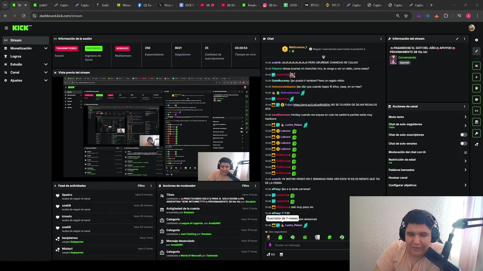Expand Ajustes section in sidebar
This screenshot has height=271, width=483.
click(x=46, y=80)
